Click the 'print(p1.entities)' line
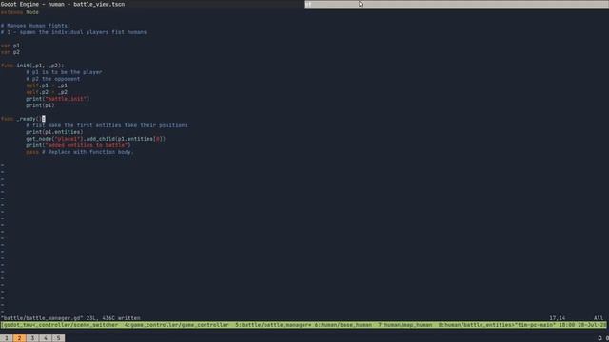 [x=54, y=132]
